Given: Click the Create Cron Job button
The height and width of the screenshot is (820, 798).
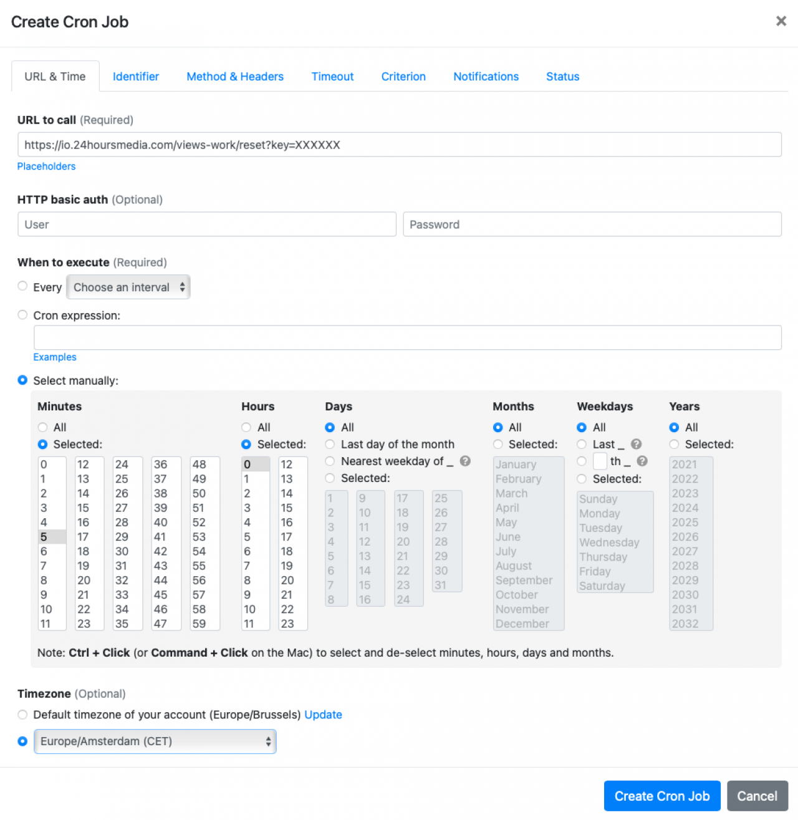Looking at the screenshot, I should click(x=662, y=796).
